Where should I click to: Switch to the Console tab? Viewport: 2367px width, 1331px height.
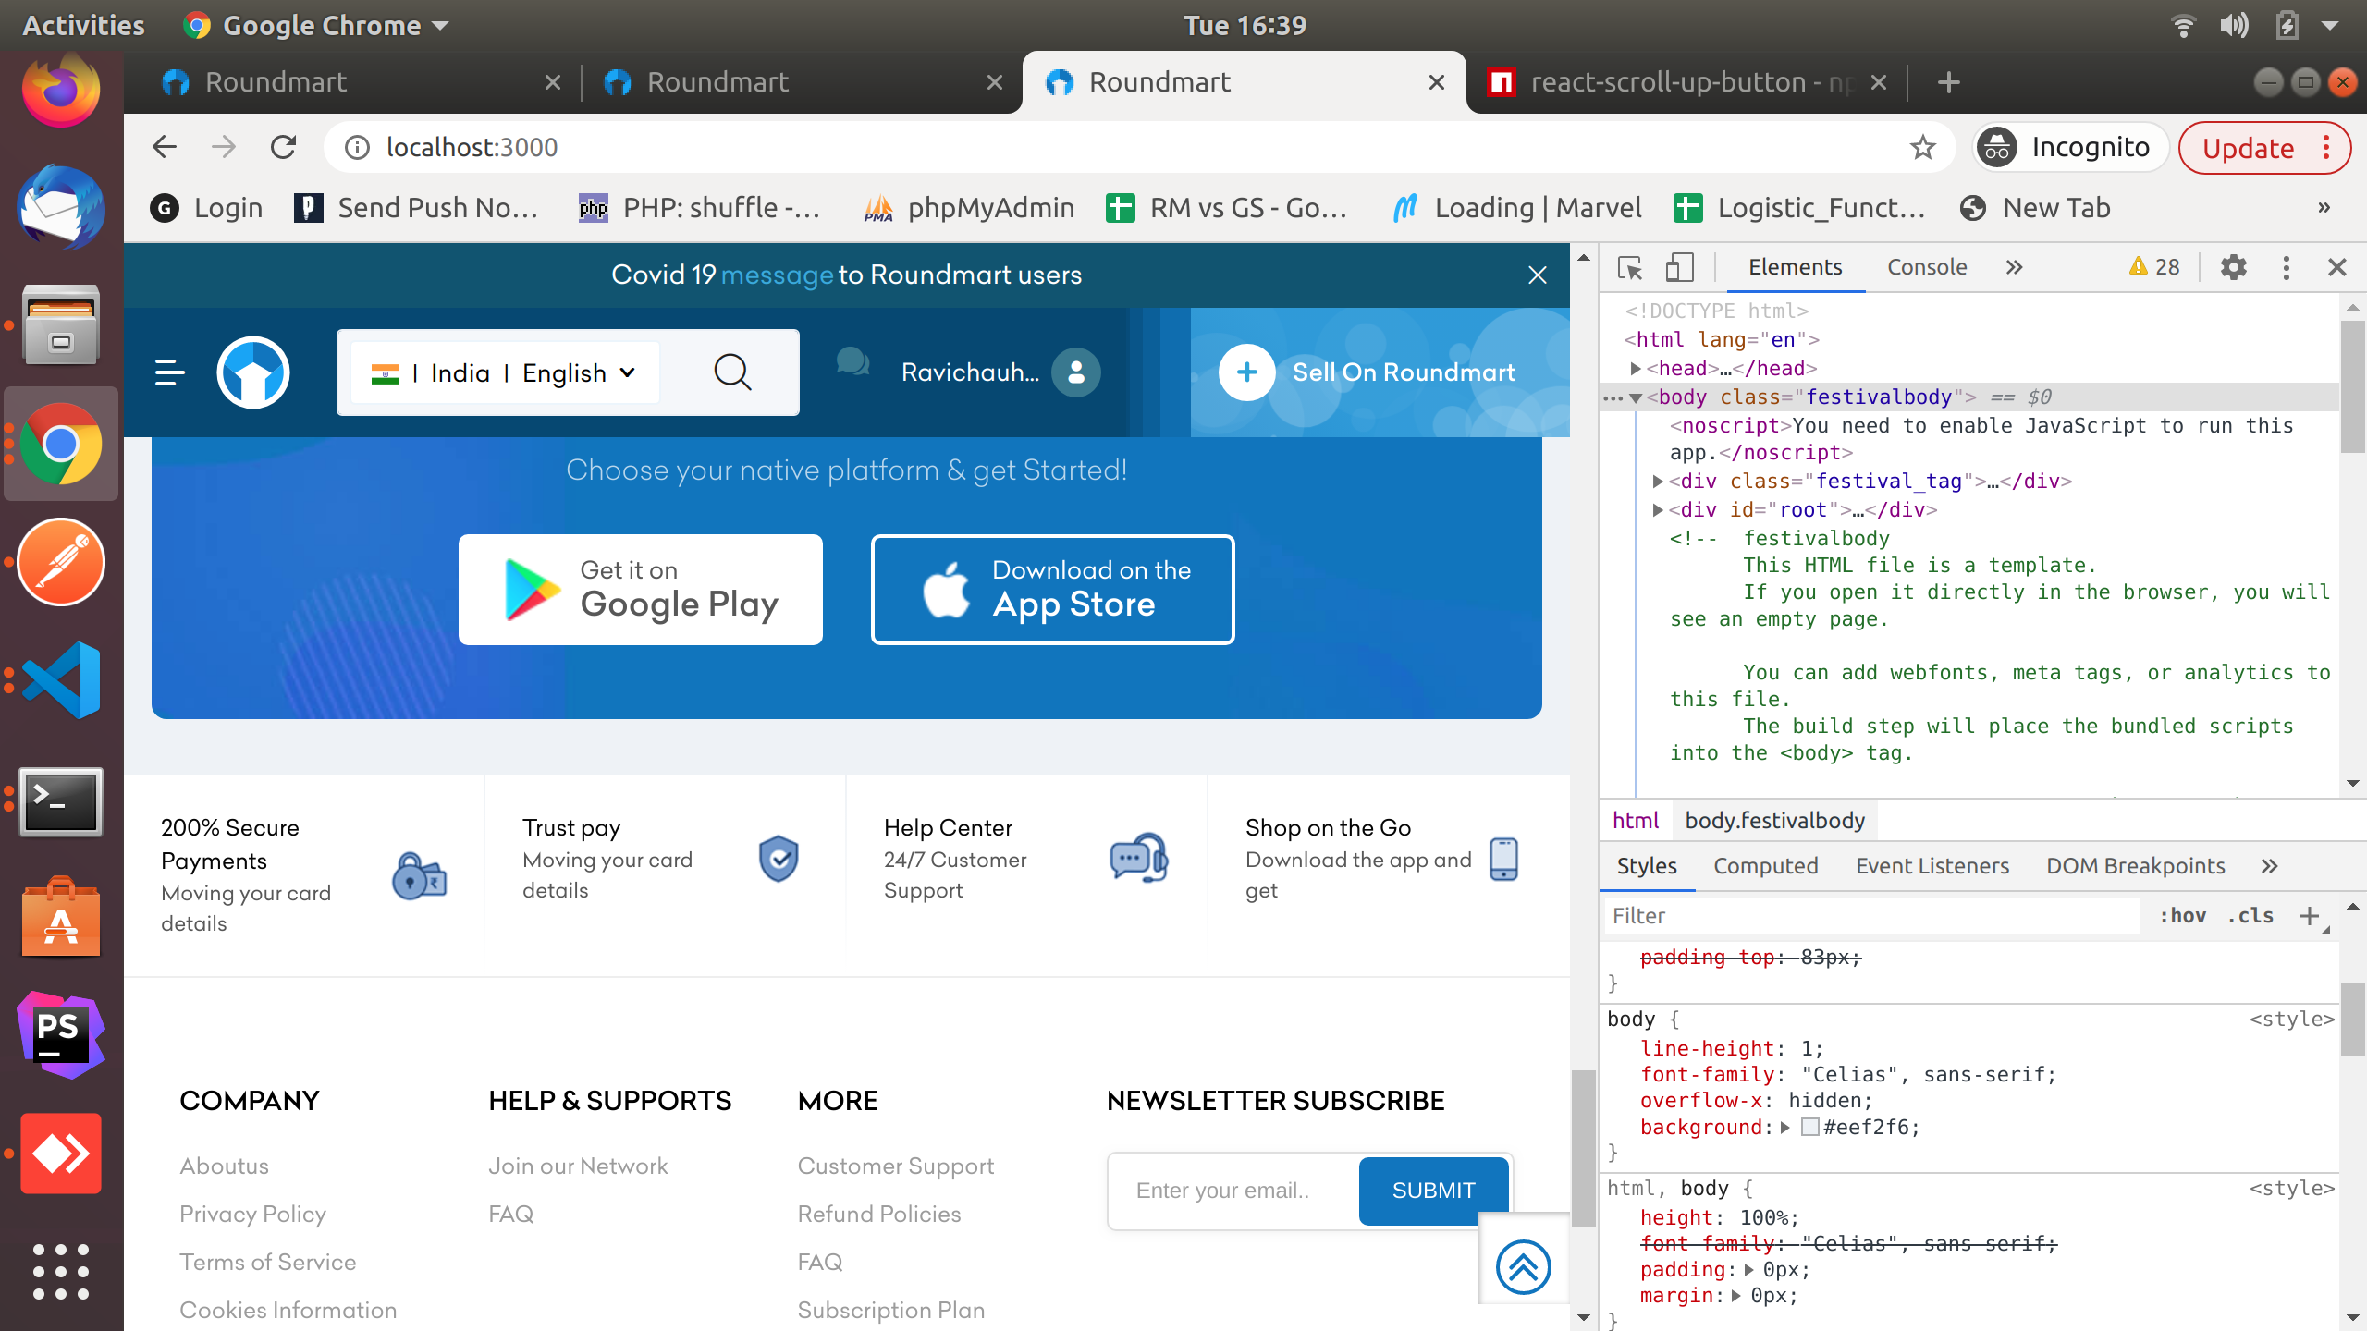[1927, 267]
